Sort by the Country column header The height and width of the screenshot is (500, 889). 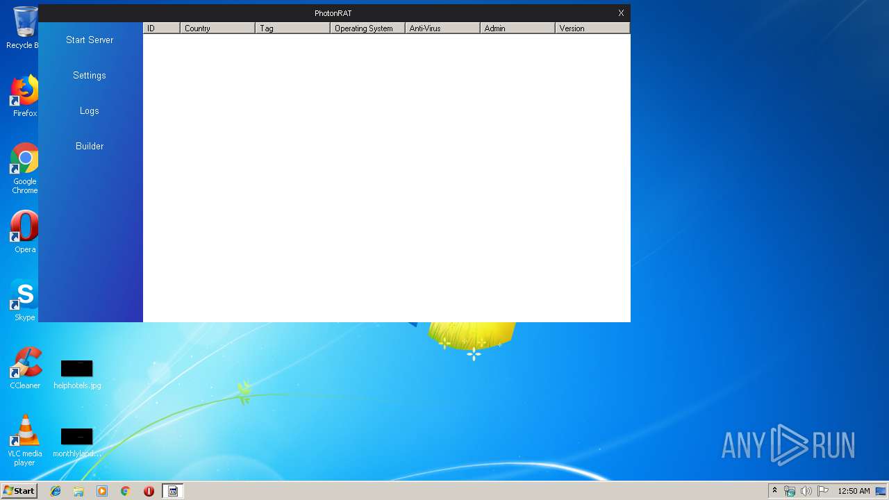click(x=218, y=28)
